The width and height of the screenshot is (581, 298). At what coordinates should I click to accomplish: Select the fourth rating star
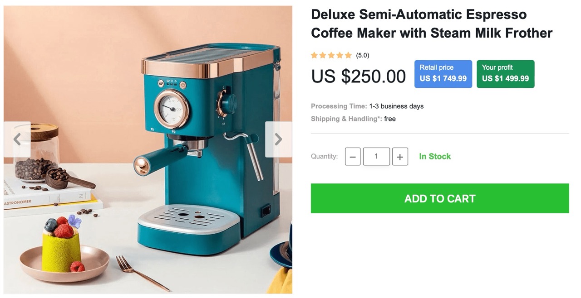pos(340,55)
